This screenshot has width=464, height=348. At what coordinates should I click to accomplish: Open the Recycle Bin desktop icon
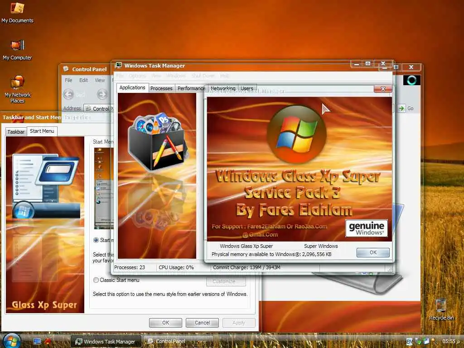441,309
